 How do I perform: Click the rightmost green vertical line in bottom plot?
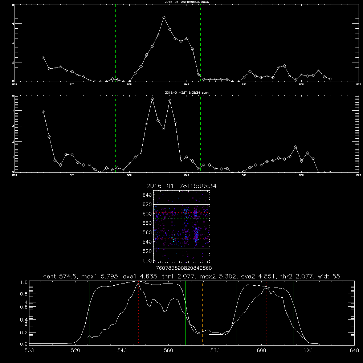[294, 313]
